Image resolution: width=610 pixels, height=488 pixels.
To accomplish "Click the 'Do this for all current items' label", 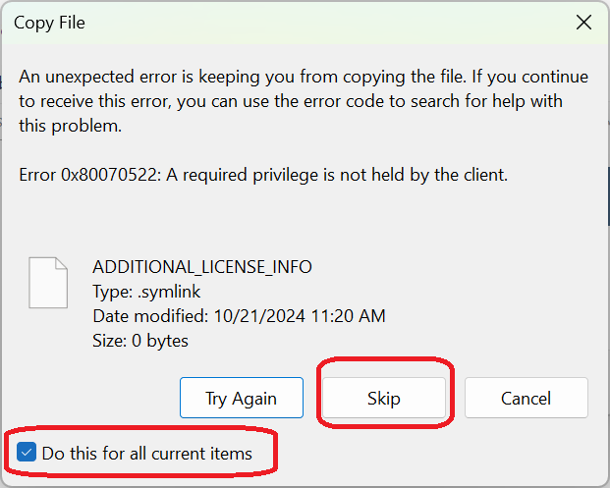I will (146, 454).
